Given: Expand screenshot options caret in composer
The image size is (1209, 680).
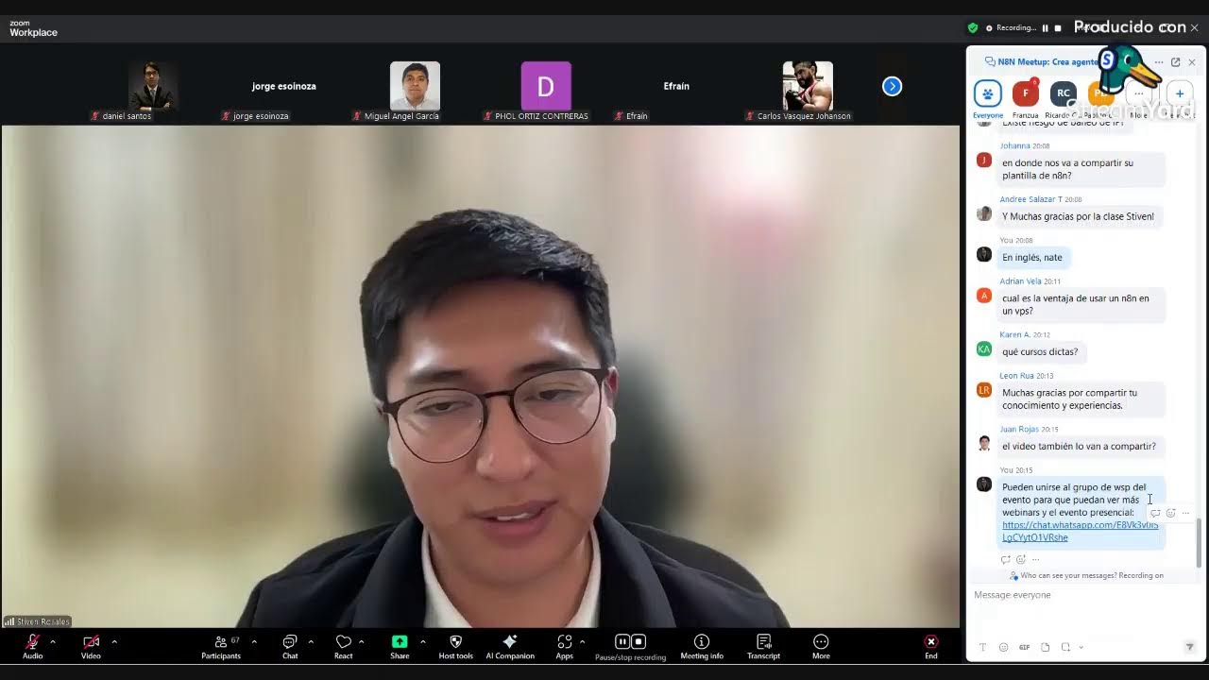Looking at the screenshot, I should tap(1081, 647).
